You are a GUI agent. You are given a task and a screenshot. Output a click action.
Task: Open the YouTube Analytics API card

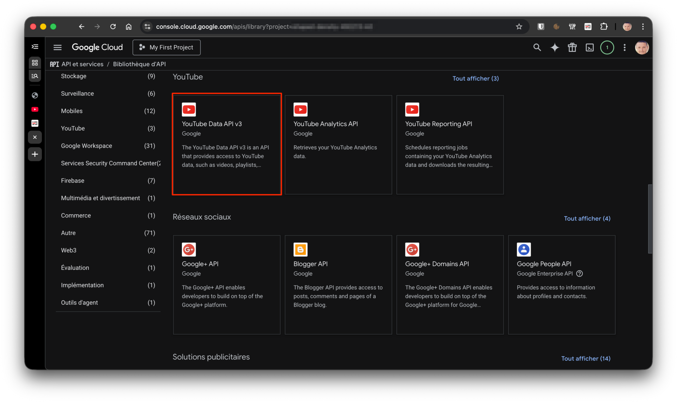(338, 144)
